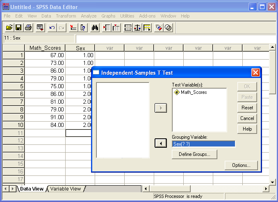
Task: Close the Independent-Samples T Test dialog
Action: pos(255,73)
